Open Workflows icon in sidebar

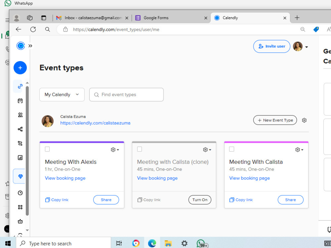[x=20, y=129]
